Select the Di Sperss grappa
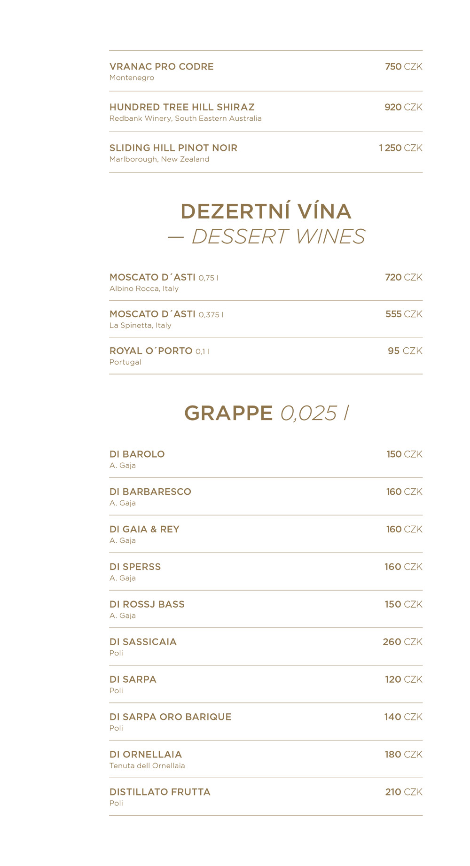Image resolution: width=470 pixels, height=866 pixels. [266, 572]
